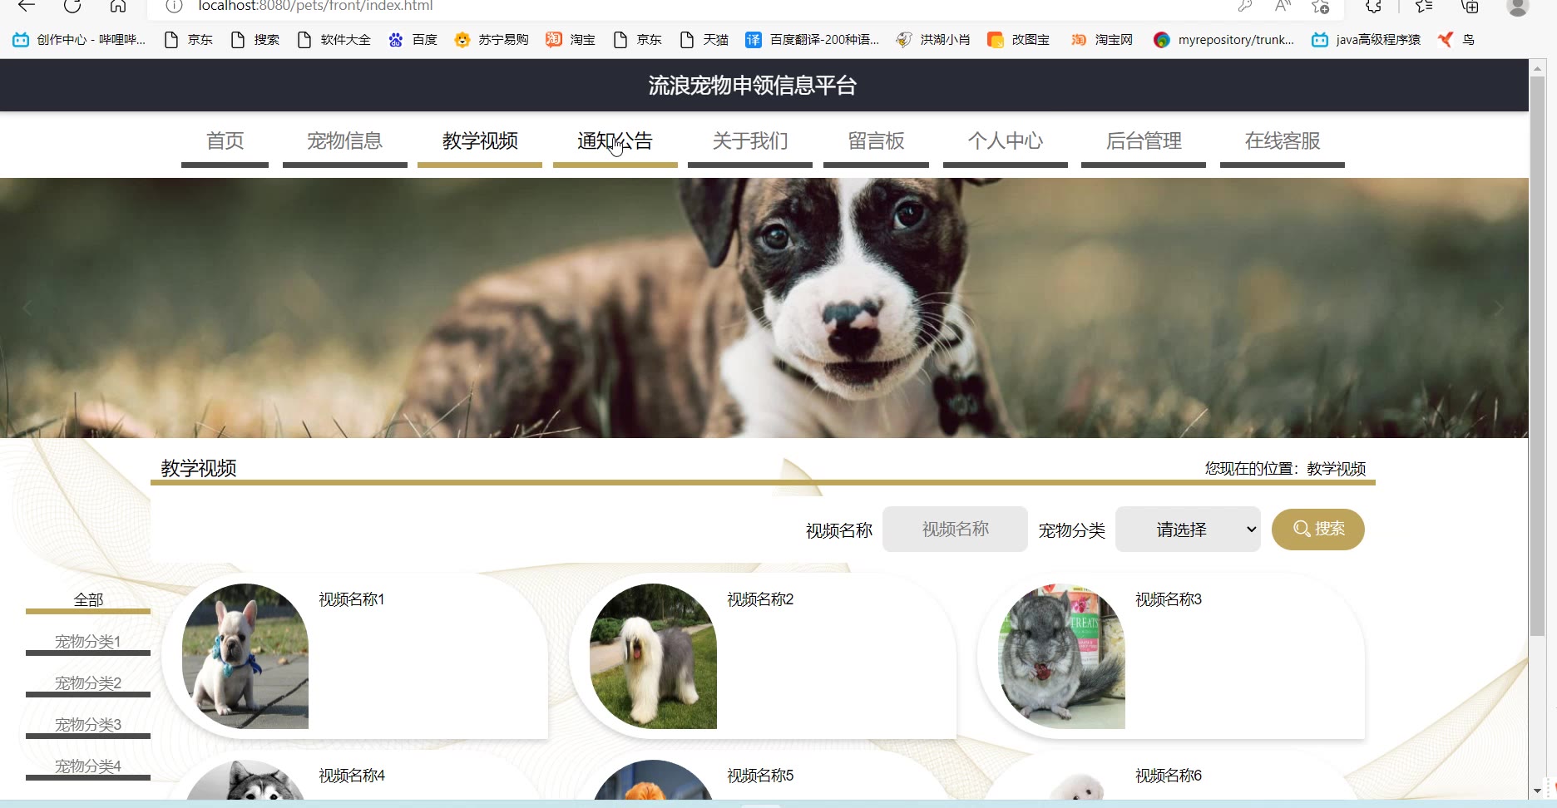Open the favorites list icon
Viewport: 1557px width, 808px height.
click(1424, 6)
